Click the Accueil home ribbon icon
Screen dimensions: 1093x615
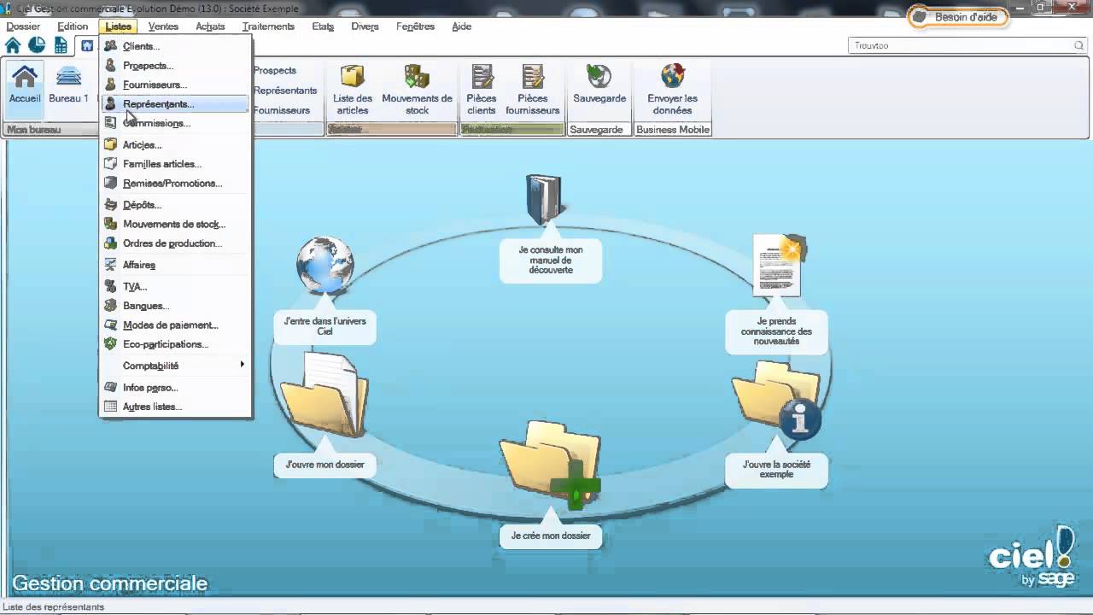[x=25, y=84]
